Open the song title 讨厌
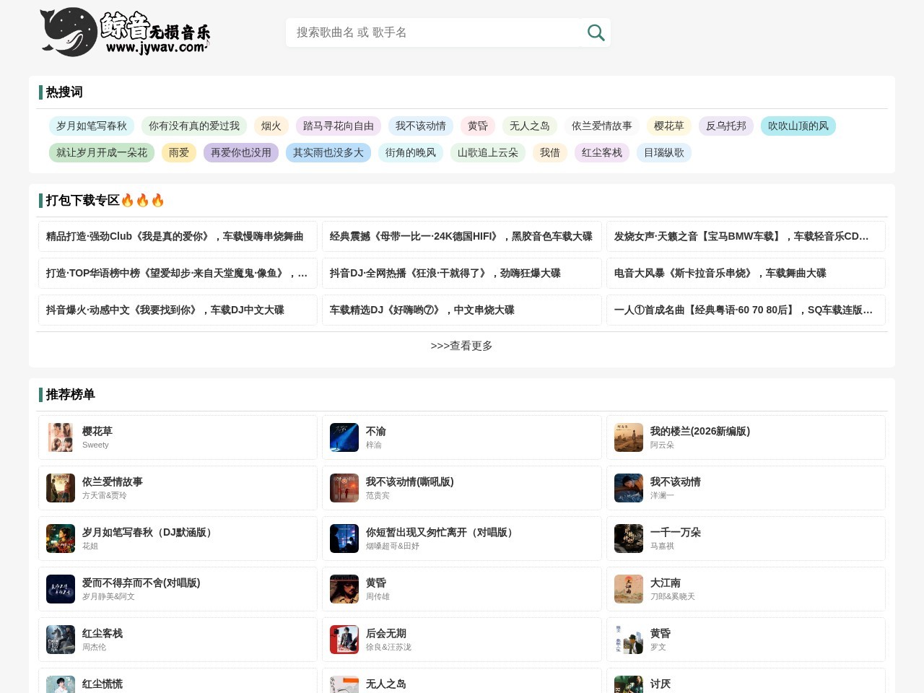The width and height of the screenshot is (924, 693). coord(661,684)
